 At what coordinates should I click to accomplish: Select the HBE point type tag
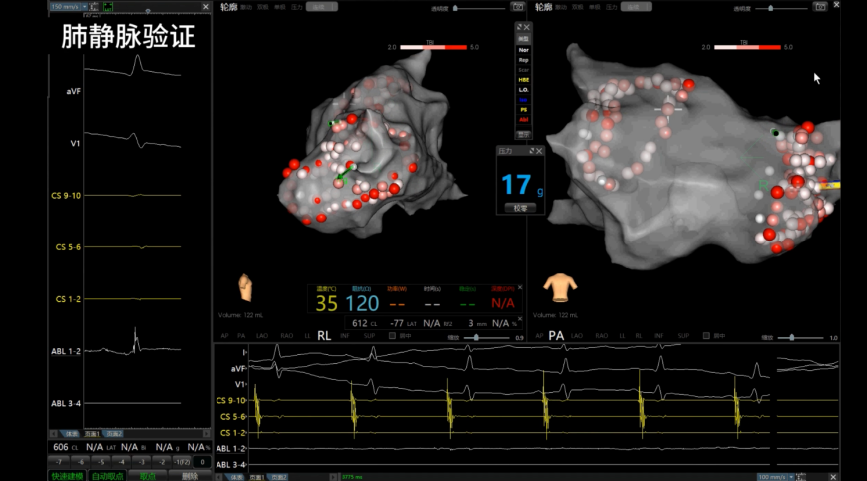(523, 79)
